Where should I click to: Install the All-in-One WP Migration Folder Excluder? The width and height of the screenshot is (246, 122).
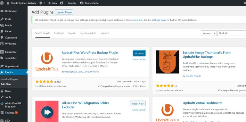(x=138, y=104)
